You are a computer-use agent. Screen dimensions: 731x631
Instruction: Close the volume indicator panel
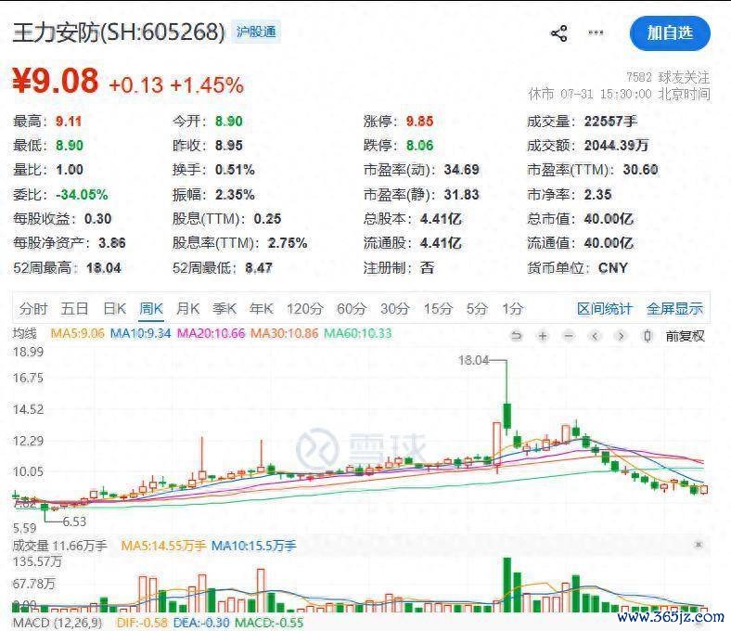tap(699, 545)
